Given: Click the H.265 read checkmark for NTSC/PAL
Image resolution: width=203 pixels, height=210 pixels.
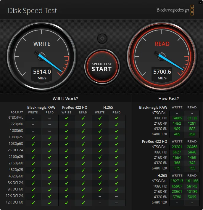Looking at the screenshot, I should [117, 118].
